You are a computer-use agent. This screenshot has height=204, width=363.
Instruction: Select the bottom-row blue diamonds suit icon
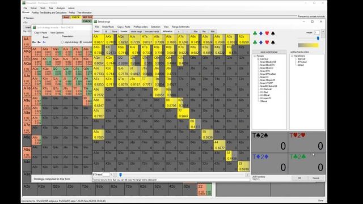point(261,42)
